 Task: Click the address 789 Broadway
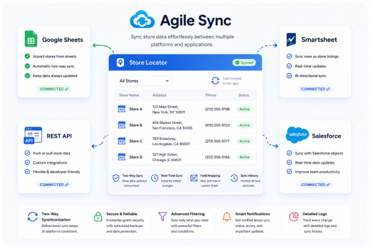171,141
